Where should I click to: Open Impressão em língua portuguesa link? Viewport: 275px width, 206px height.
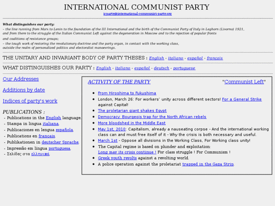59,148
